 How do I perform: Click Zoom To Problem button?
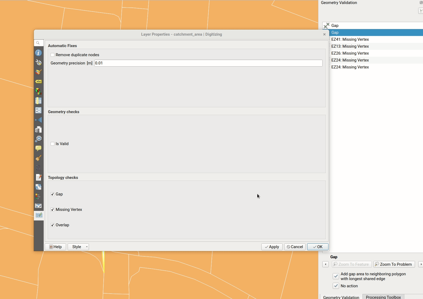(394, 264)
